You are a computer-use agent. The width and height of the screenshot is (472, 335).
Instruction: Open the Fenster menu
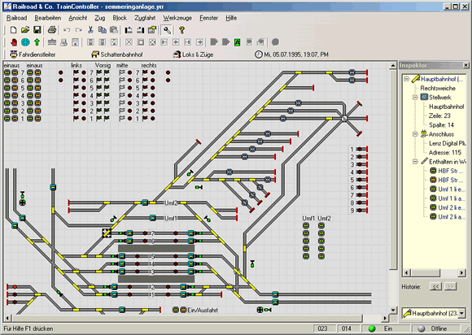tap(208, 18)
